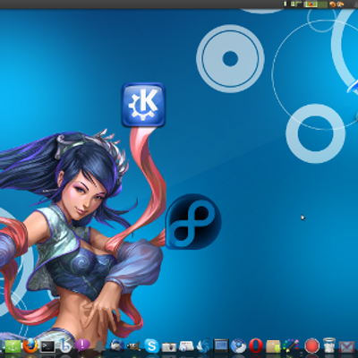Open the monitor display dock icon

point(221,345)
